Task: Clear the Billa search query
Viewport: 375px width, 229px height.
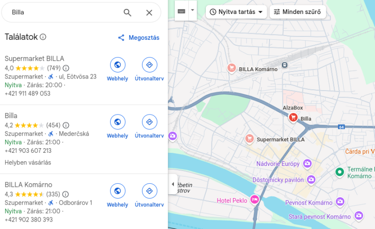Action: tap(149, 13)
